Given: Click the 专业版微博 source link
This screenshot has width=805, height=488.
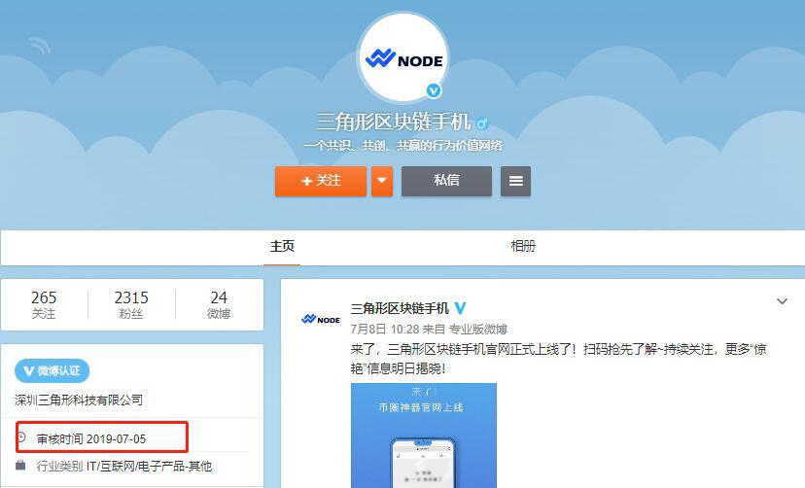Looking at the screenshot, I should click(x=478, y=329).
